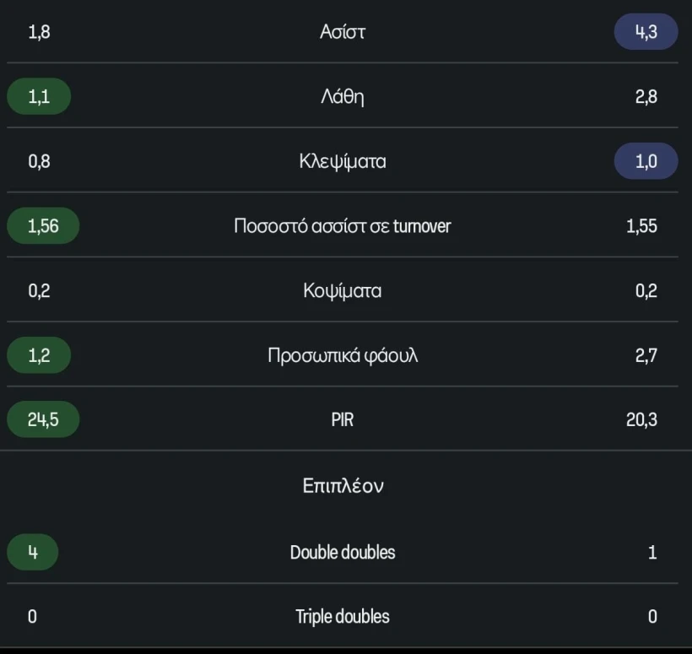Select the 1,0 Κλεψίματα highlighted badge

point(645,161)
